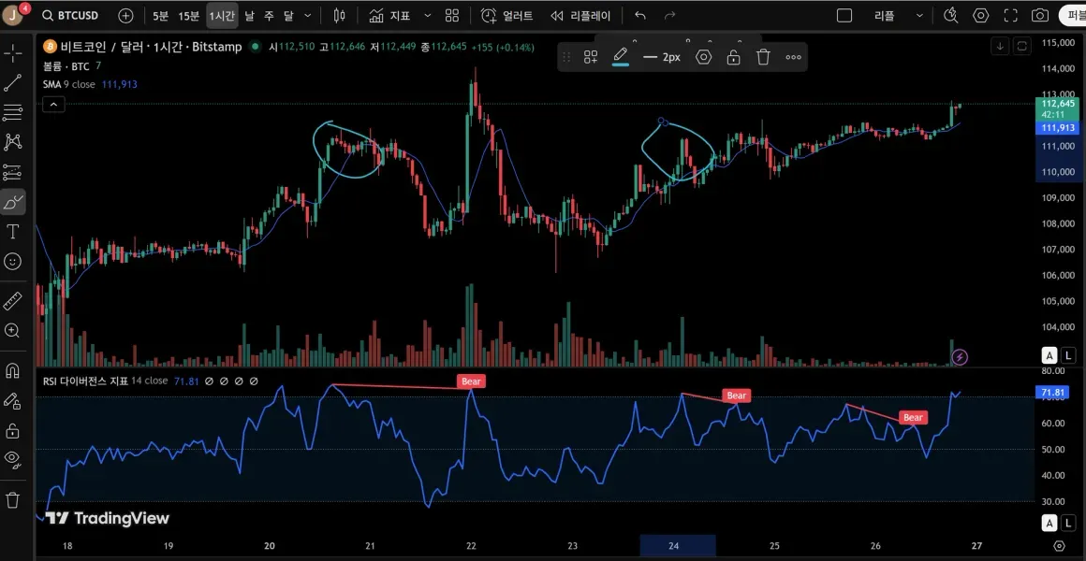Screen dimensions: 1086x561
Task: Open the 지표 indicators dialog
Action: [x=389, y=15]
